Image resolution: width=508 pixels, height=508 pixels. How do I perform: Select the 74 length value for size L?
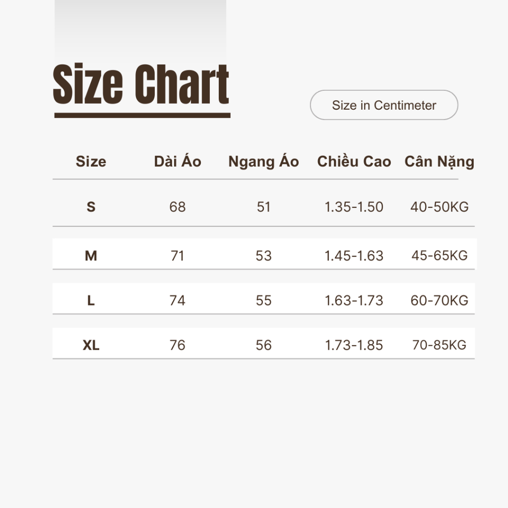pos(178,301)
